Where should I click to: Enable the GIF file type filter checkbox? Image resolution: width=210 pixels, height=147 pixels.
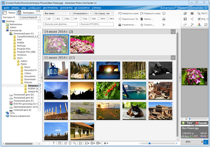46,19
